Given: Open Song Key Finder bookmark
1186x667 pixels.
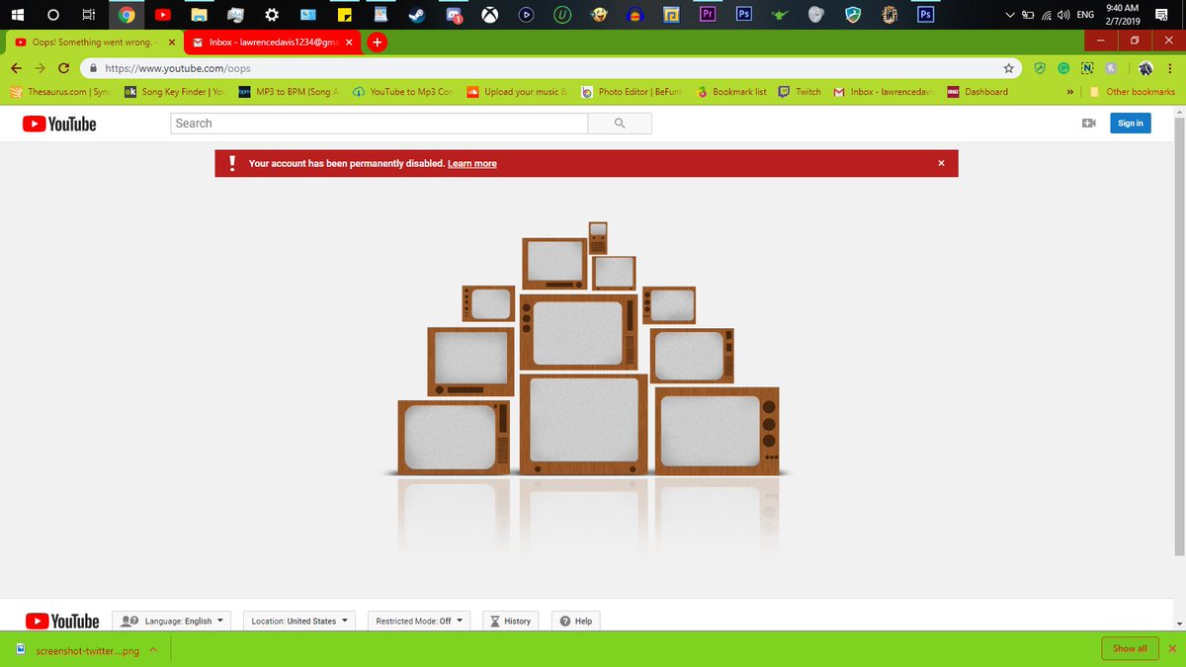Looking at the screenshot, I should [175, 92].
